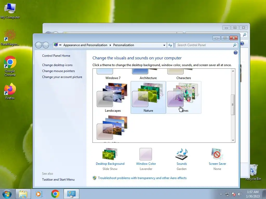Minimize the background window
The image size is (266, 199).
(x=226, y=27)
